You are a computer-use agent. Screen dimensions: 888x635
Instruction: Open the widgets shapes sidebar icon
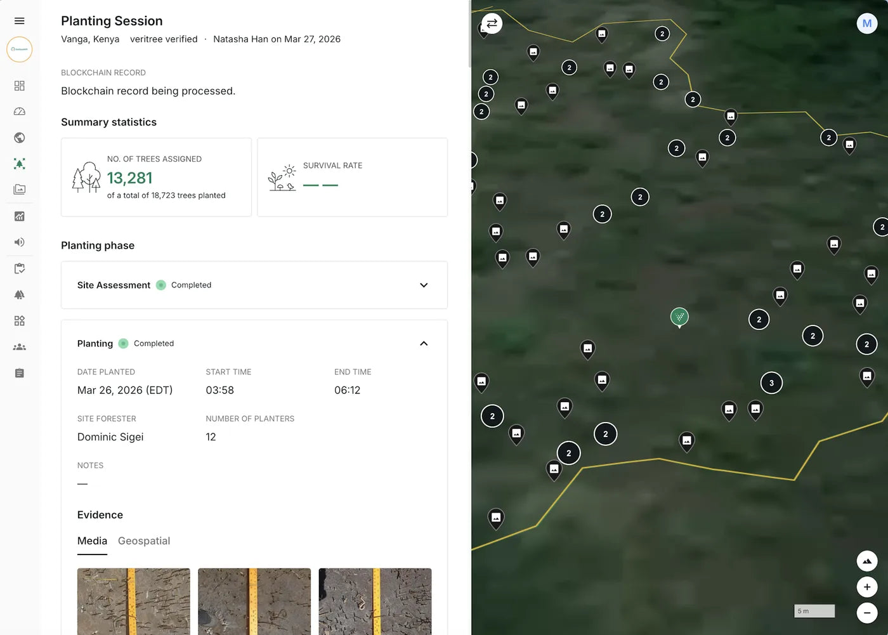pyautogui.click(x=20, y=321)
